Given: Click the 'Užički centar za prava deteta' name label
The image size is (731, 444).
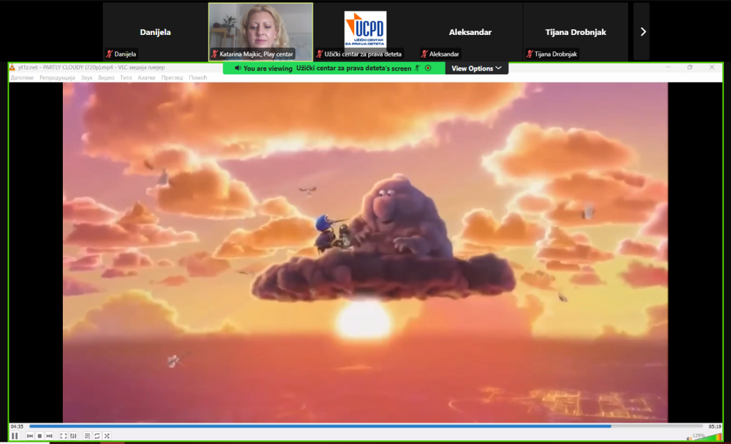Looking at the screenshot, I should point(363,54).
